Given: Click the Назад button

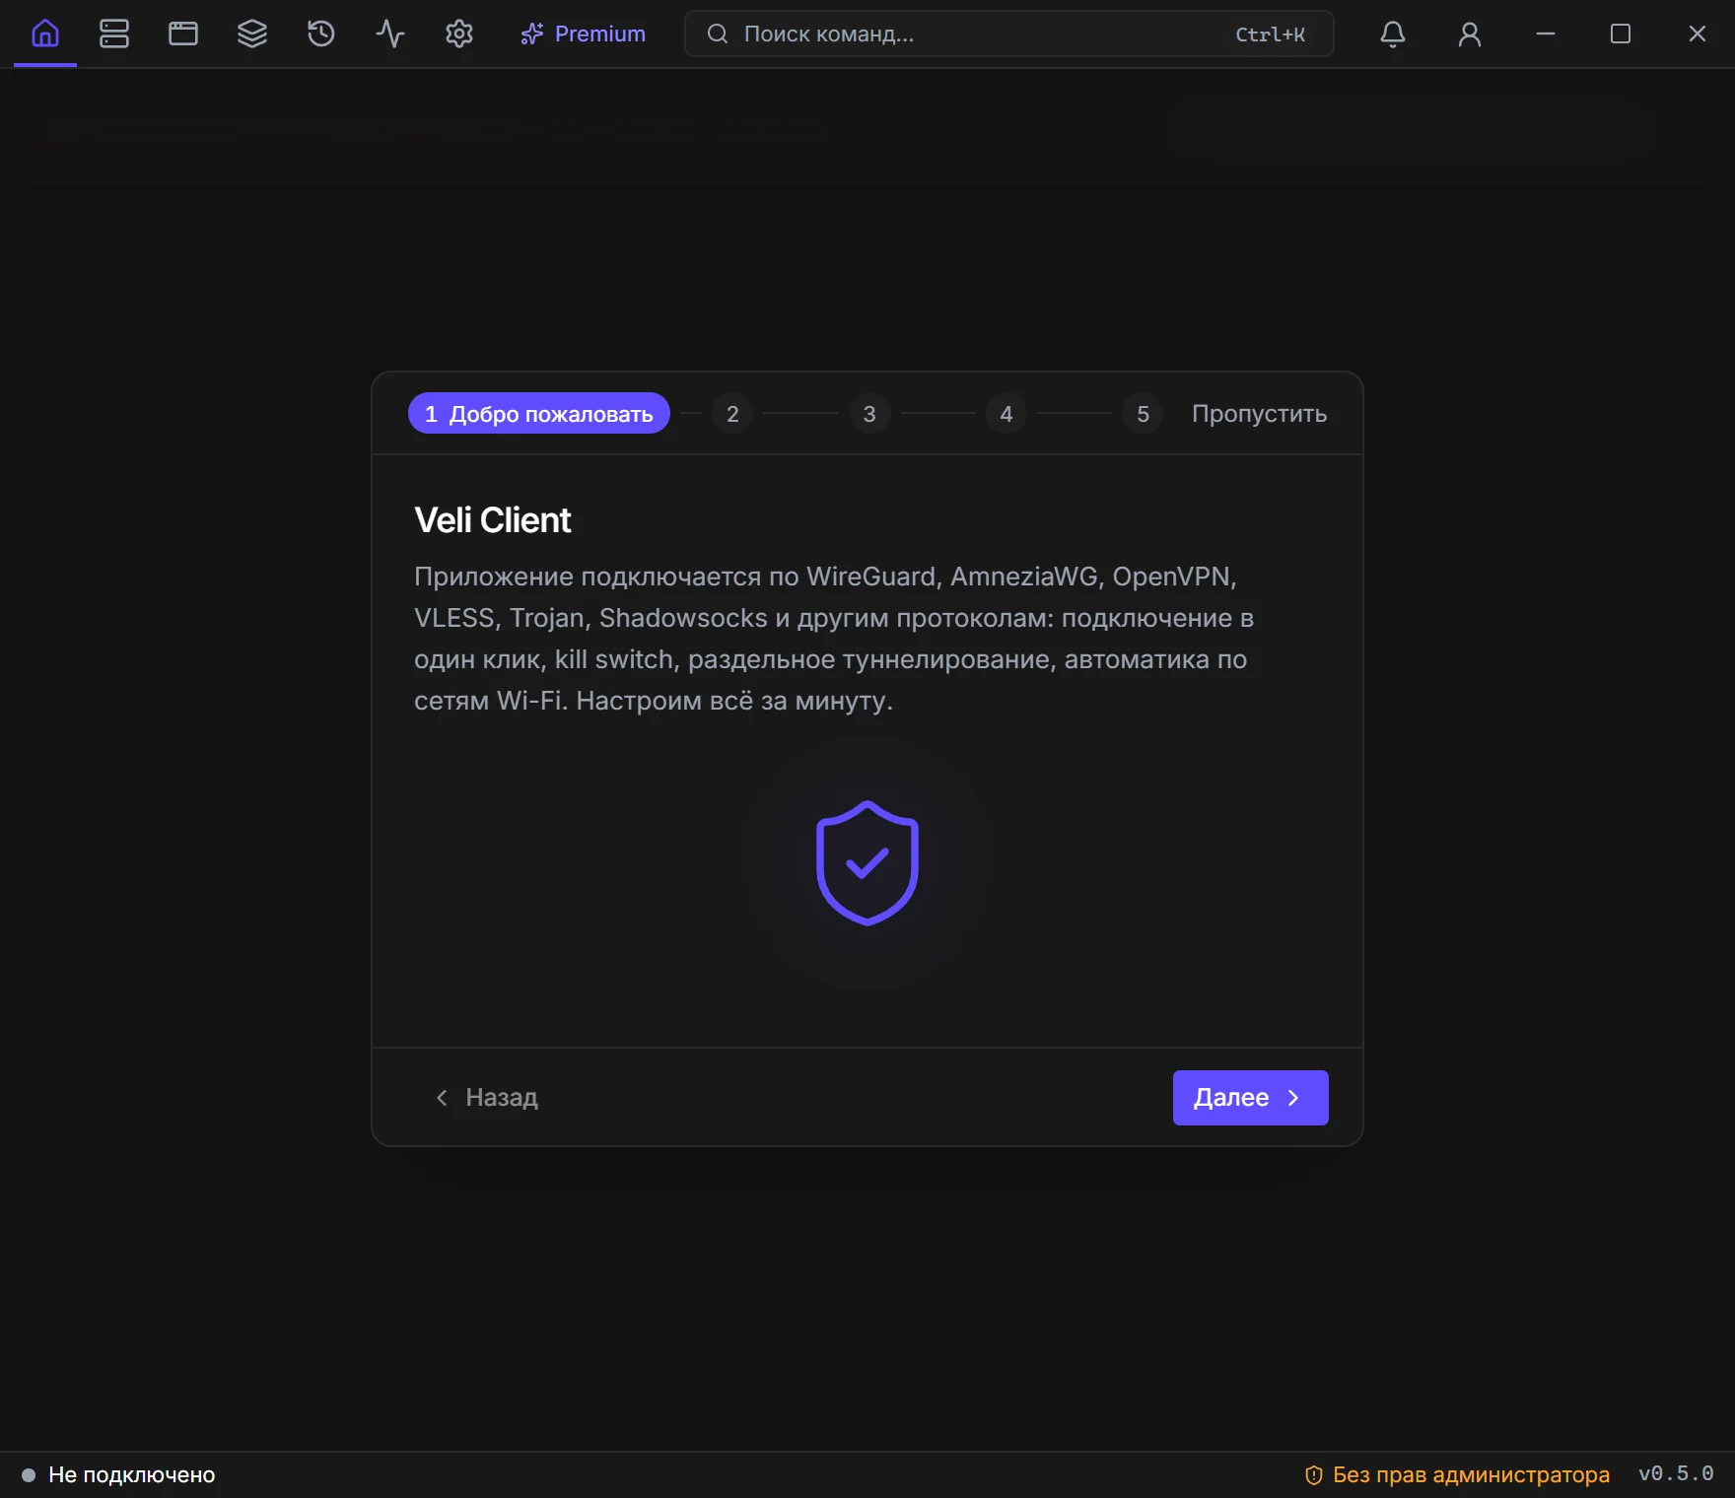Looking at the screenshot, I should (x=486, y=1097).
